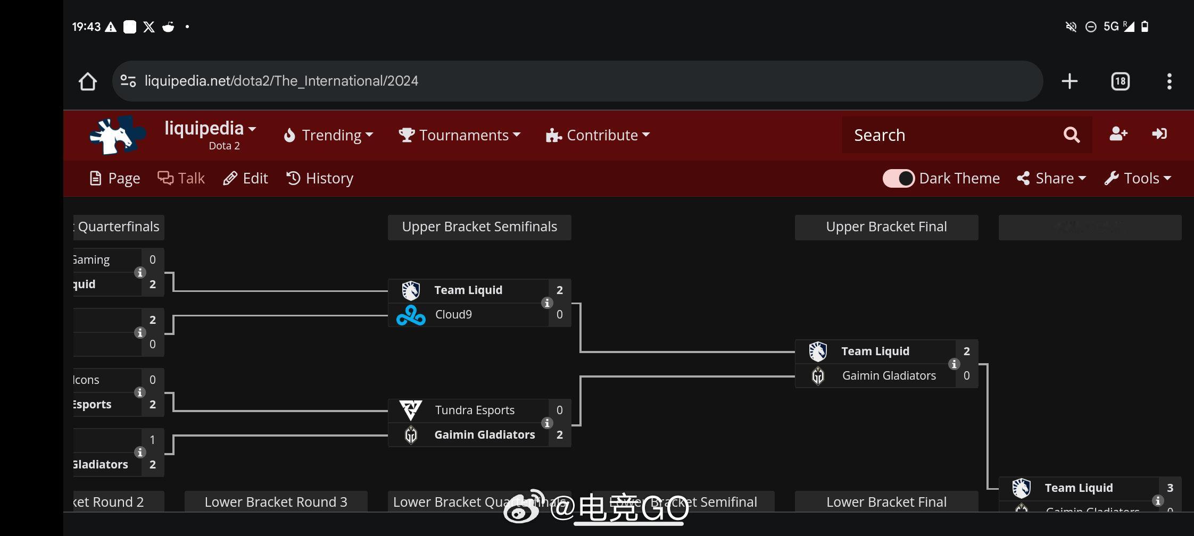Image resolution: width=1194 pixels, height=536 pixels.
Task: Open info for the Gladiators quarterfinal match
Action: [140, 453]
